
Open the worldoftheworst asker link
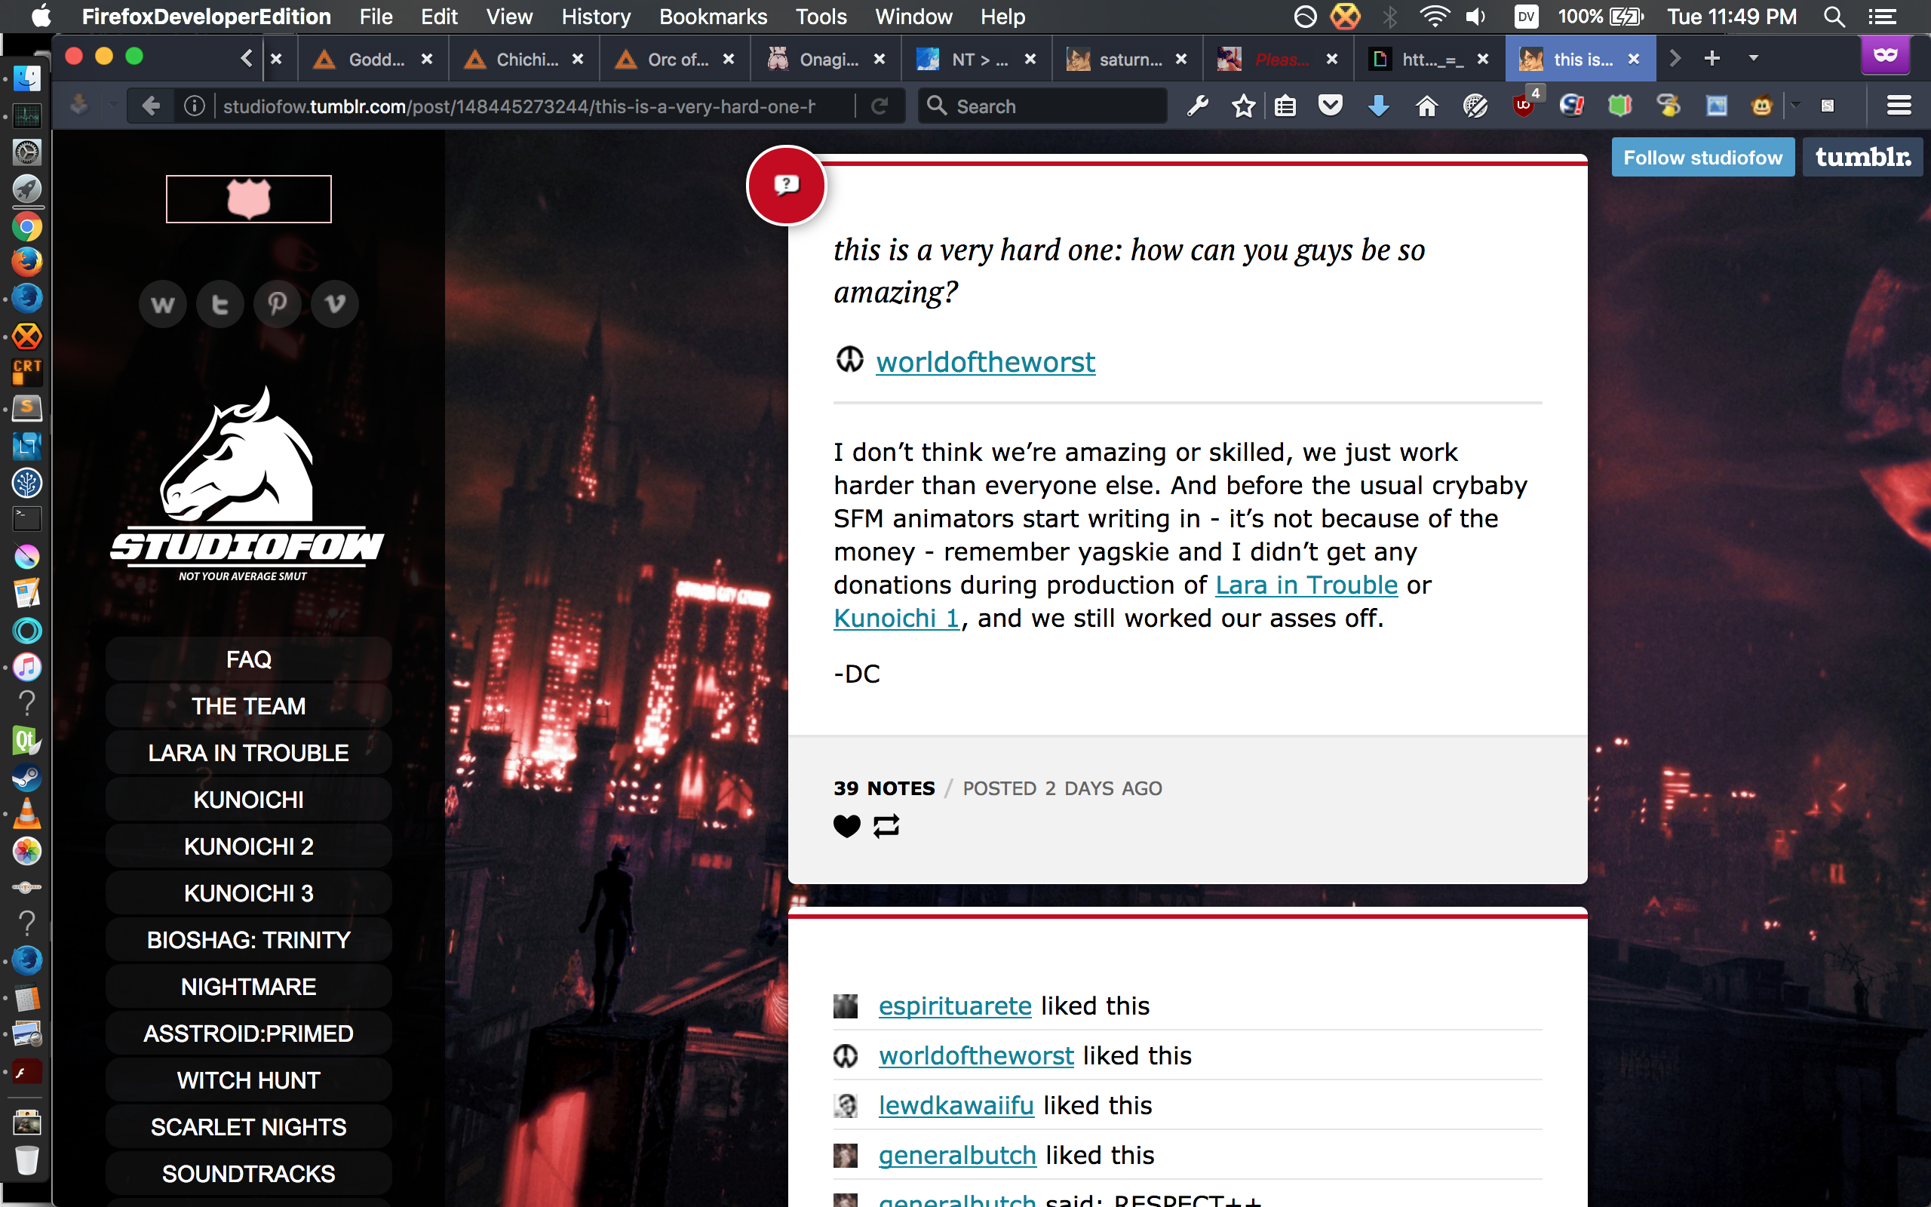click(985, 361)
